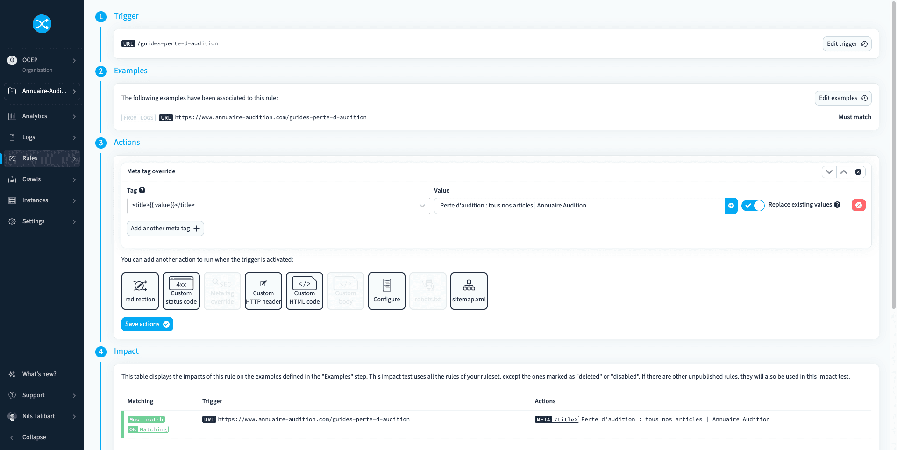Screen dimensions: 897x450
Task: Open What's new? sparkle icon
Action: point(12,374)
